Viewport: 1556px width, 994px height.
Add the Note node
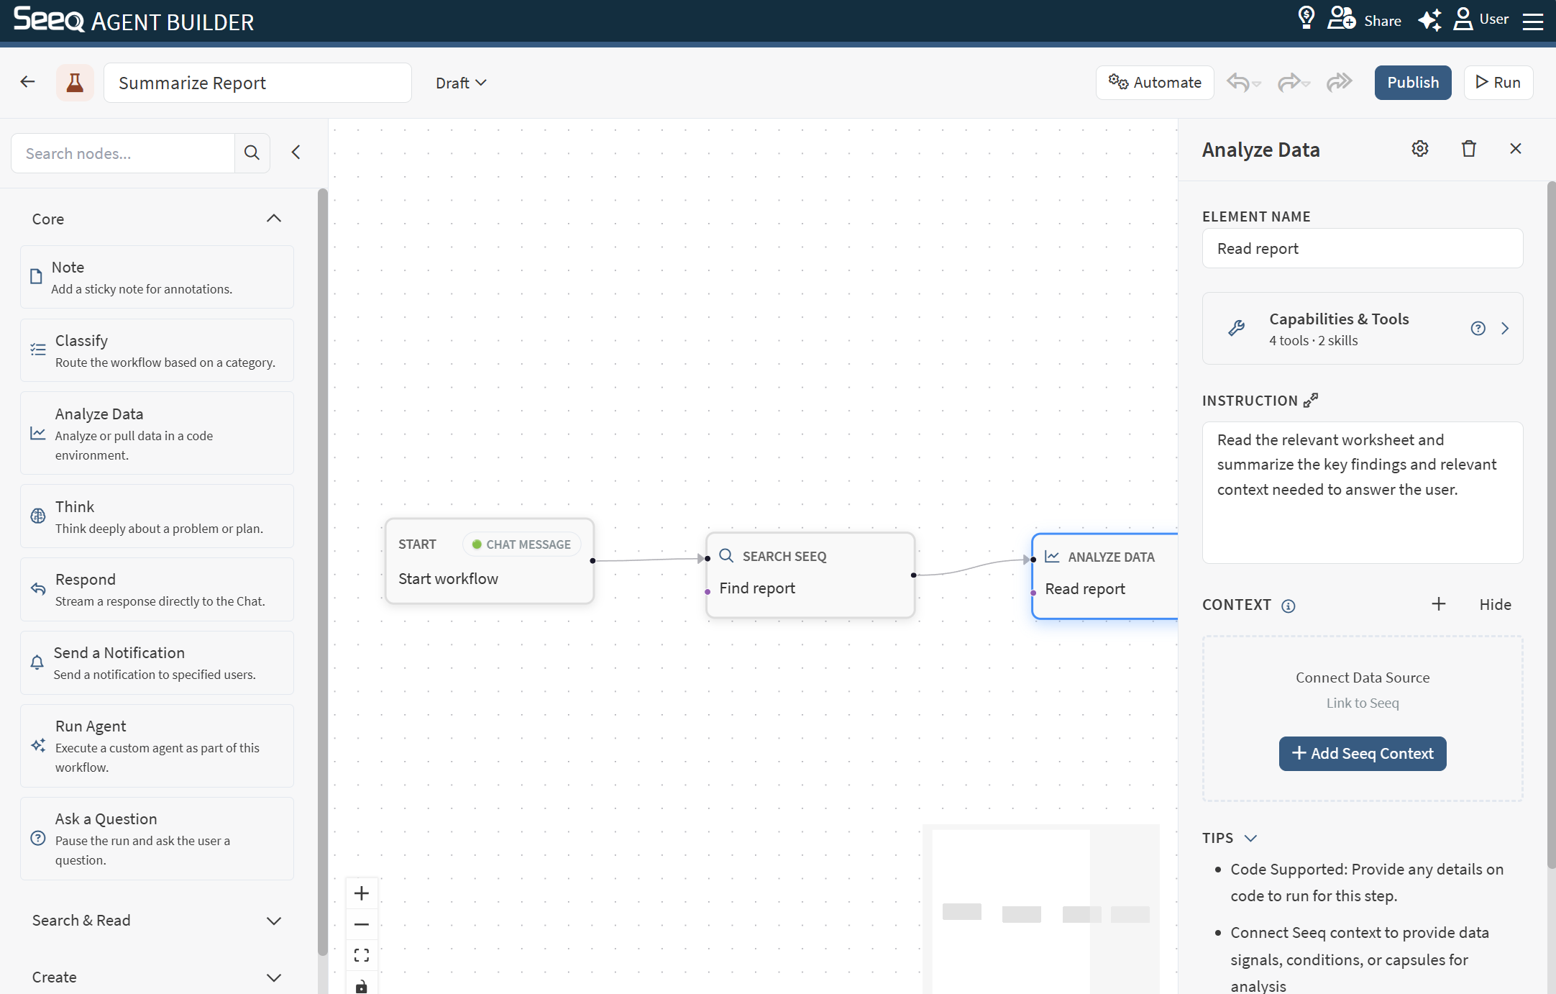pos(157,277)
